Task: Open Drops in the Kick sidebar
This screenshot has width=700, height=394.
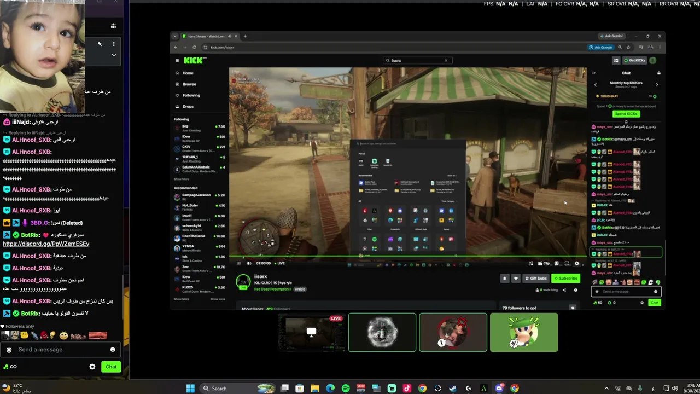Action: click(188, 107)
